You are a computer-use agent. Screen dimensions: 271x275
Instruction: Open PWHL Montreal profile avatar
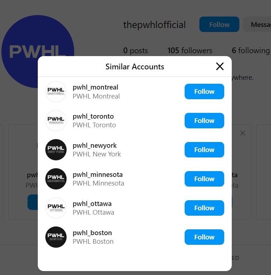coord(56,92)
